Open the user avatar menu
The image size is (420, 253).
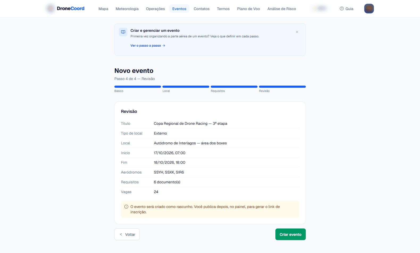pyautogui.click(x=369, y=8)
